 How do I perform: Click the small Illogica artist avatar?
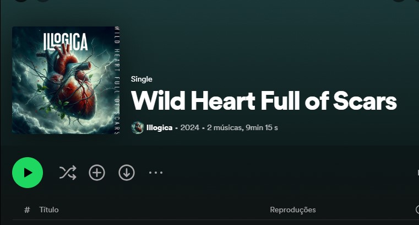point(138,127)
